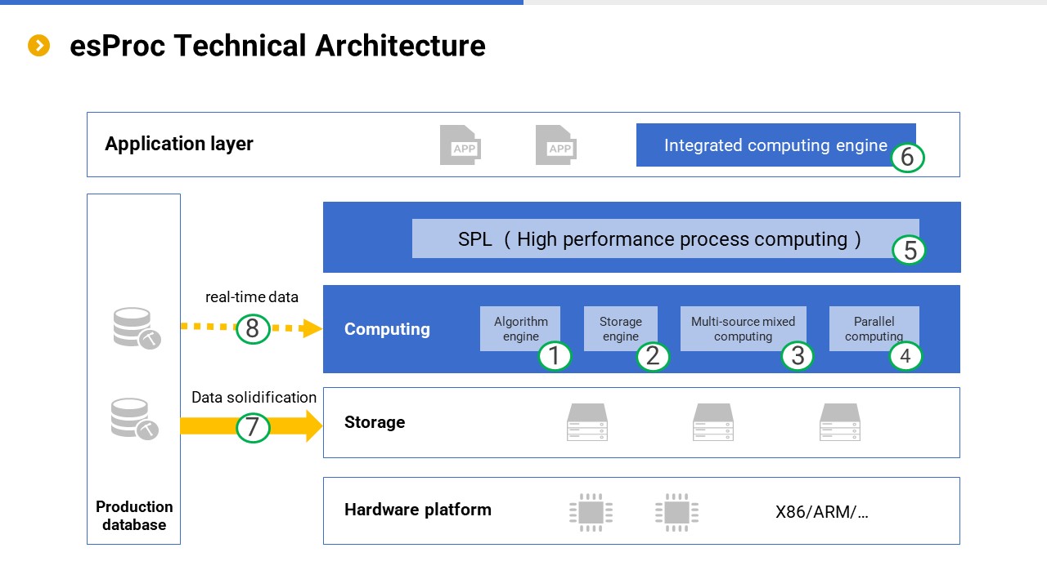Click the second CPU chip icon
Viewport: 1047px width, 588px height.
coord(676,512)
